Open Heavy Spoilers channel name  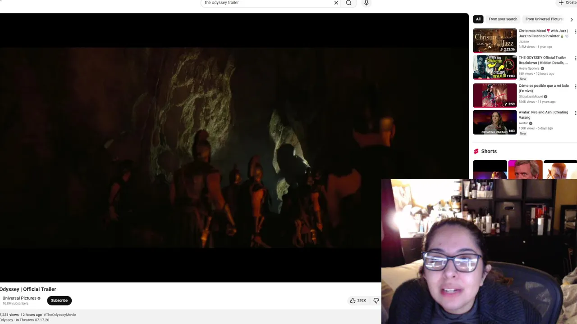529,68
